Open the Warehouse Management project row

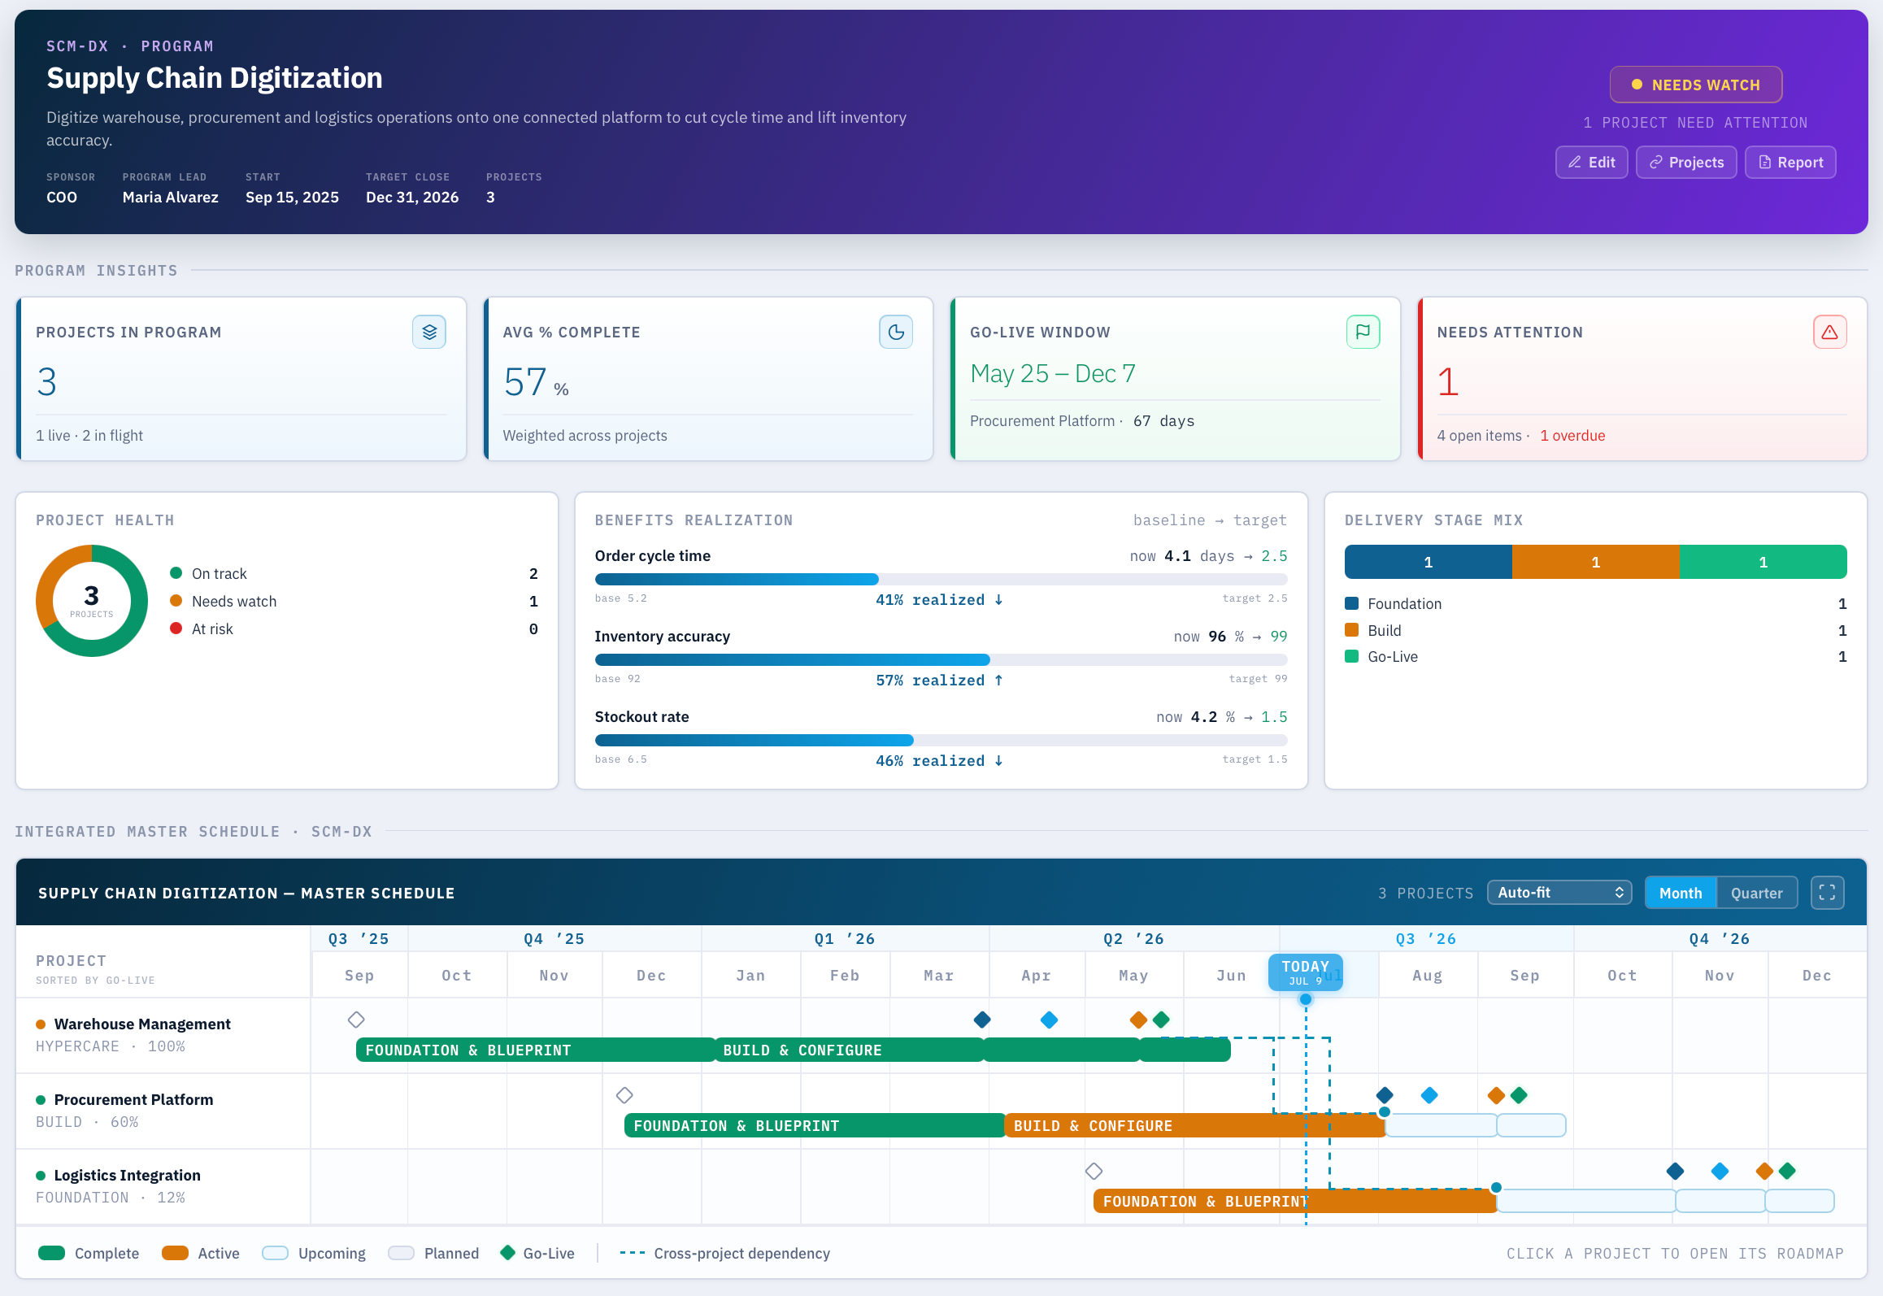point(163,1035)
